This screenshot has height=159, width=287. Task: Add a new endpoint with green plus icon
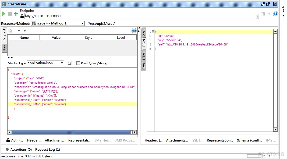point(16,14)
